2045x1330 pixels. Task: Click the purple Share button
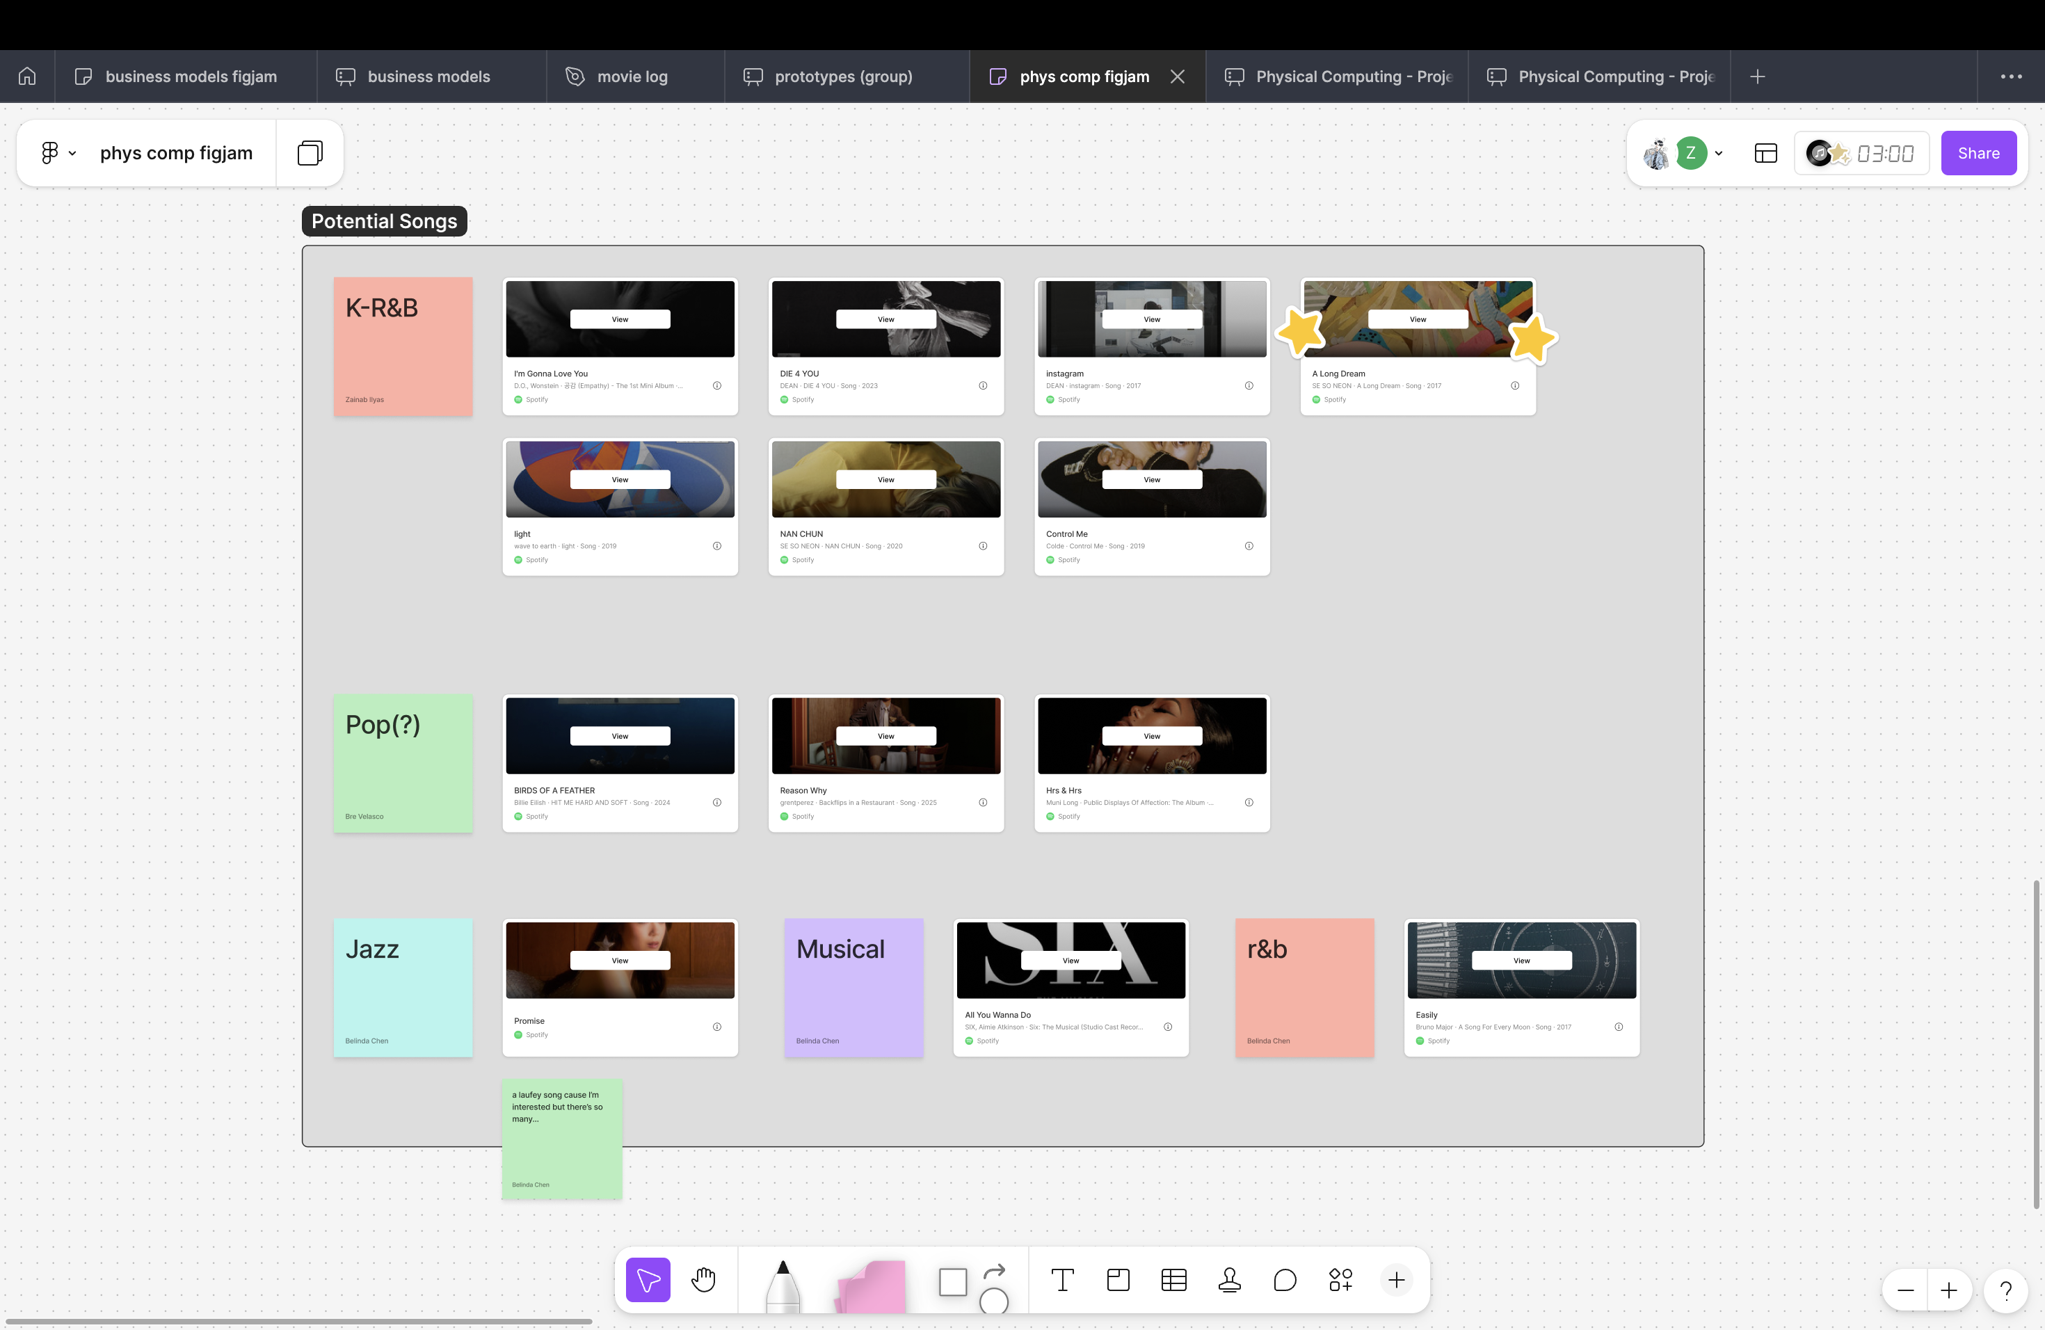click(x=1978, y=153)
